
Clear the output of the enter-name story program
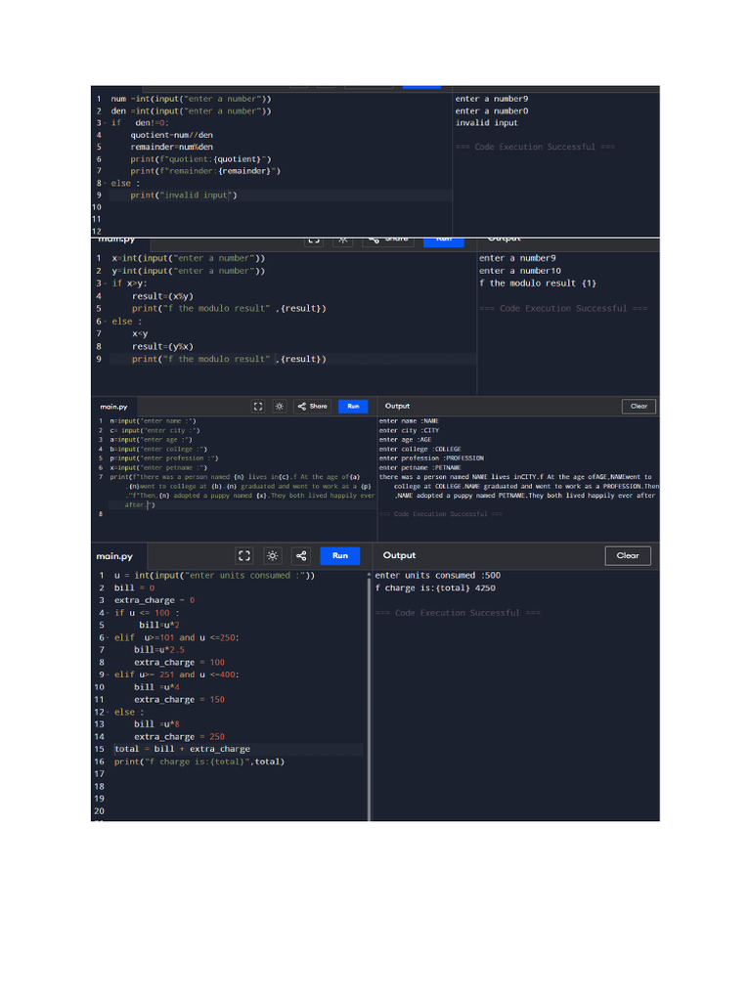639,407
